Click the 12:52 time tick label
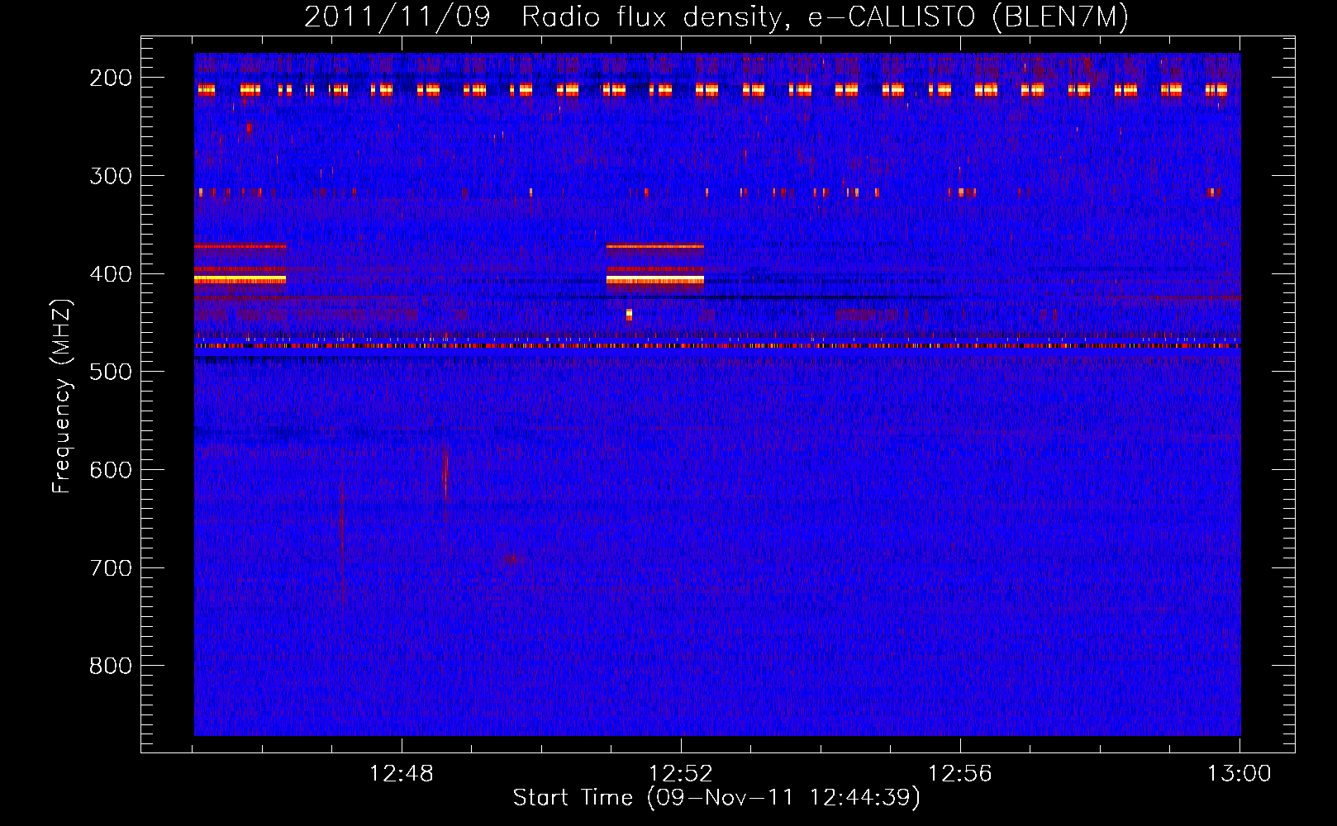This screenshot has height=826, width=1337. click(681, 774)
